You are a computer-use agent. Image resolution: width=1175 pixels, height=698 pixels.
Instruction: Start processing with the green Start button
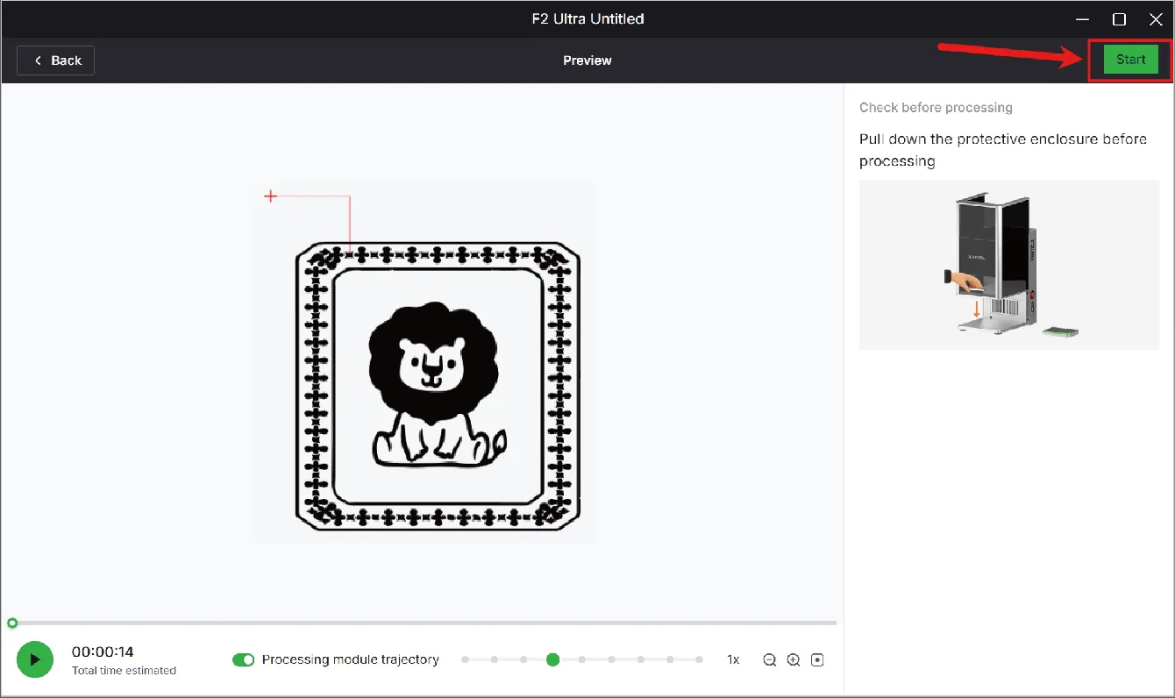1130,60
